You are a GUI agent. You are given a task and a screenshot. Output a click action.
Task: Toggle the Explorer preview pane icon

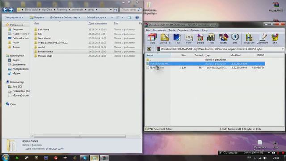pyautogui.click(x=130, y=17)
